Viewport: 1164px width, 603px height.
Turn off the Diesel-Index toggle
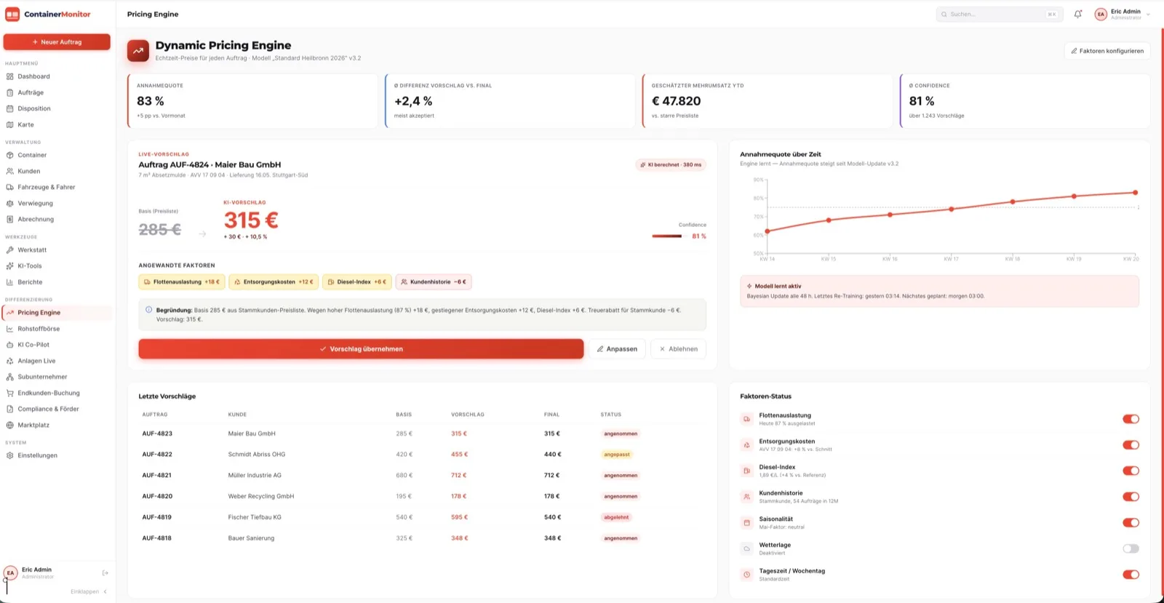pos(1131,471)
